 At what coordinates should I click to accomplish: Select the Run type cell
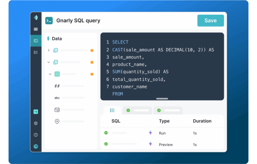[x=162, y=133]
